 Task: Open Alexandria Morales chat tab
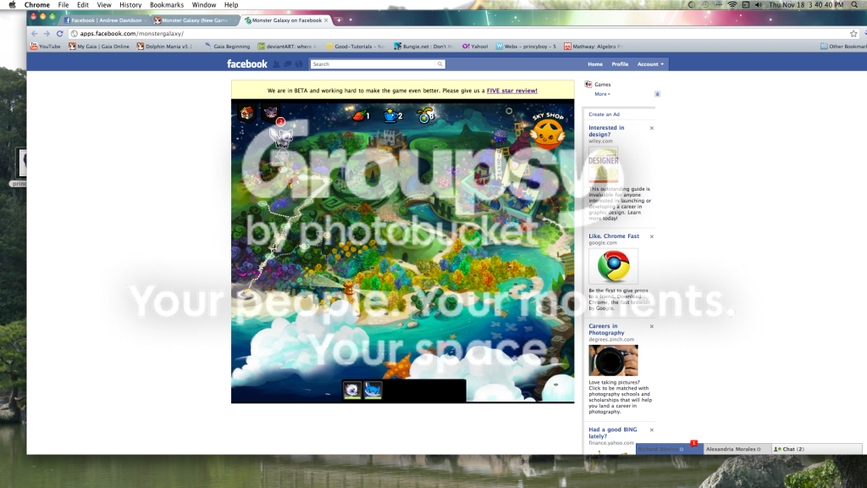click(737, 449)
